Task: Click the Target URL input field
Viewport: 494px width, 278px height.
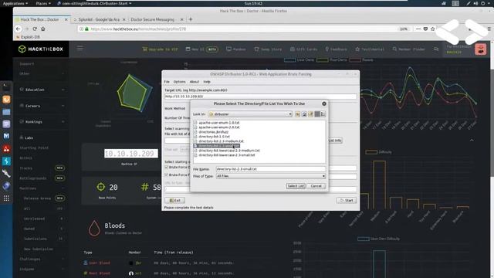Action: 261,97
